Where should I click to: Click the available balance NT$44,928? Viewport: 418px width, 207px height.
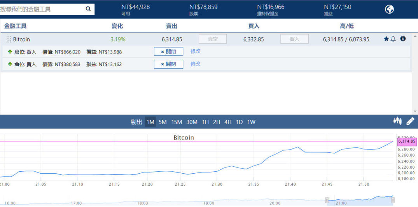(x=135, y=7)
